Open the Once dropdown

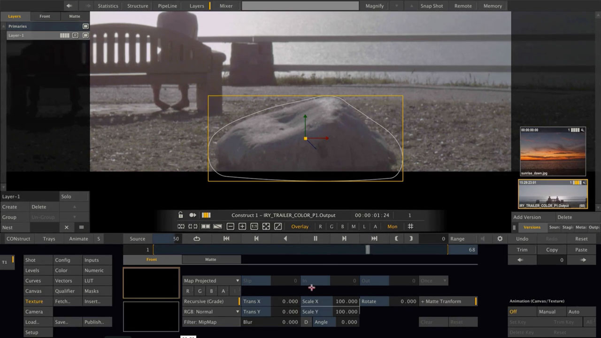click(x=433, y=281)
